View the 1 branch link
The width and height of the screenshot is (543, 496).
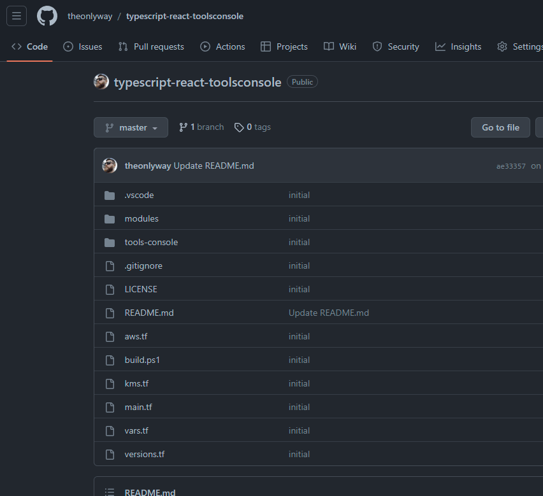coord(201,127)
